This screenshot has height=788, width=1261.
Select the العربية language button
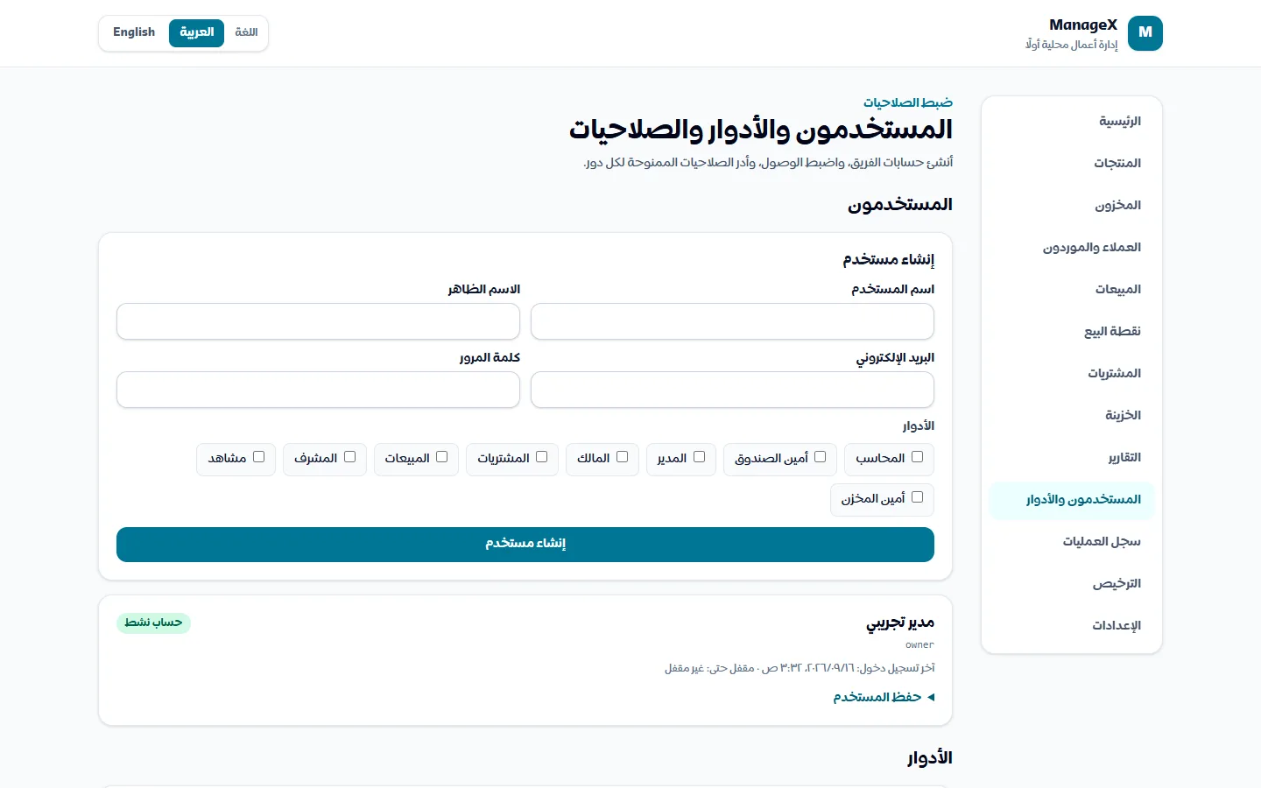(196, 32)
